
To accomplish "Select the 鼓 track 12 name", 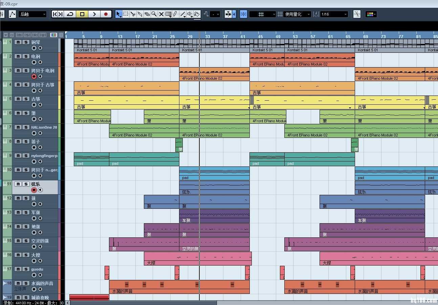I will [34, 198].
